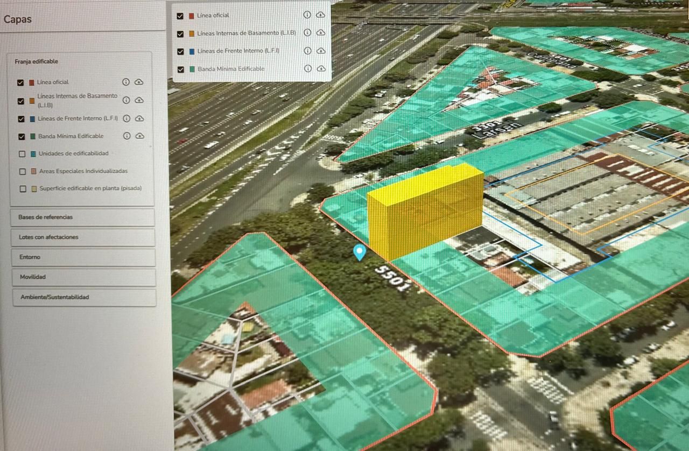The height and width of the screenshot is (451, 689).
Task: Download Línea oficial from floating legend cloud icon
Action: 321,15
